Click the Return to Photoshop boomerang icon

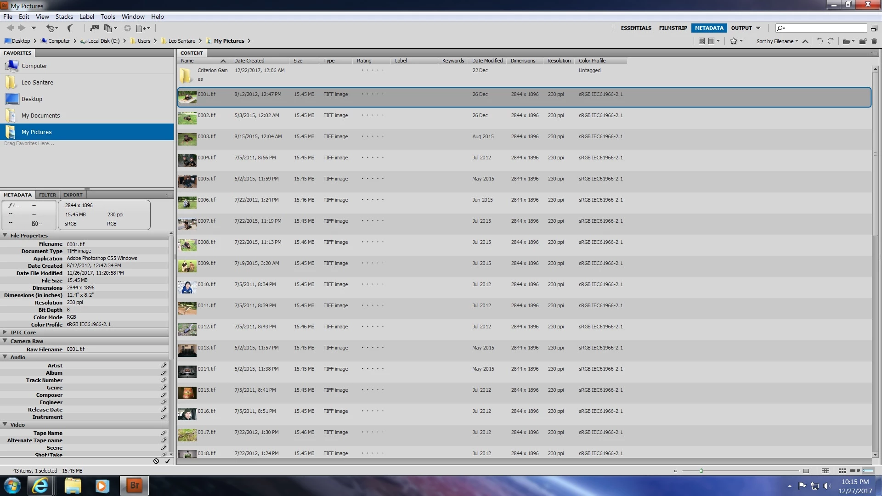pyautogui.click(x=70, y=28)
